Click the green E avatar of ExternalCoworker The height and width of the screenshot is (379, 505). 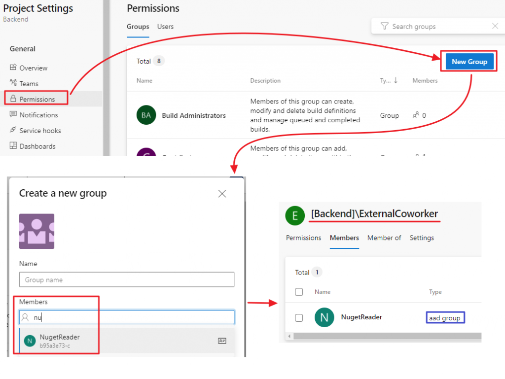click(295, 215)
